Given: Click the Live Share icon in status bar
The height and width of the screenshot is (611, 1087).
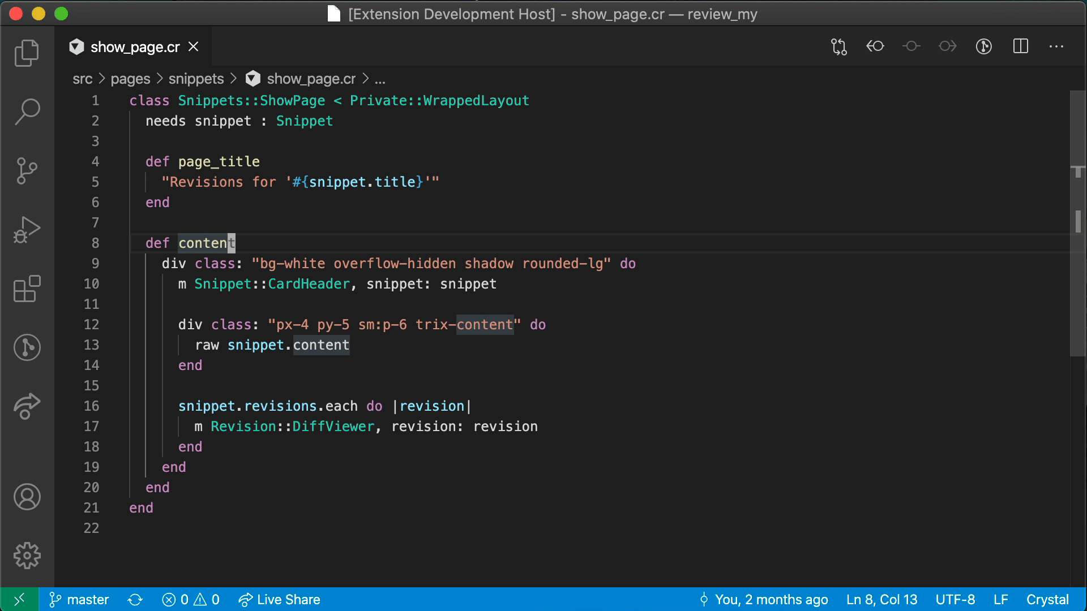Looking at the screenshot, I should [244, 599].
